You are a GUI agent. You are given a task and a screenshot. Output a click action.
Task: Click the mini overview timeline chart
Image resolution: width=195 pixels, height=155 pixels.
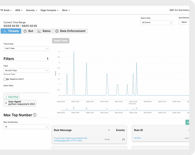pos(125,109)
